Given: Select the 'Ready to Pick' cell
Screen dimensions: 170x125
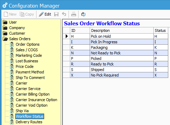Looking at the screenshot, I should coord(122,64).
